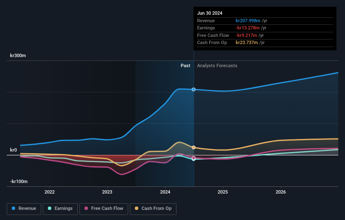This screenshot has width=345, height=220.
Task: Click the 2025 x-axis label
Action: coord(223,192)
